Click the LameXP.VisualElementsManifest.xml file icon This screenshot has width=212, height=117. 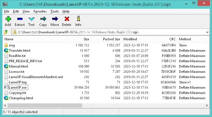click(6, 77)
